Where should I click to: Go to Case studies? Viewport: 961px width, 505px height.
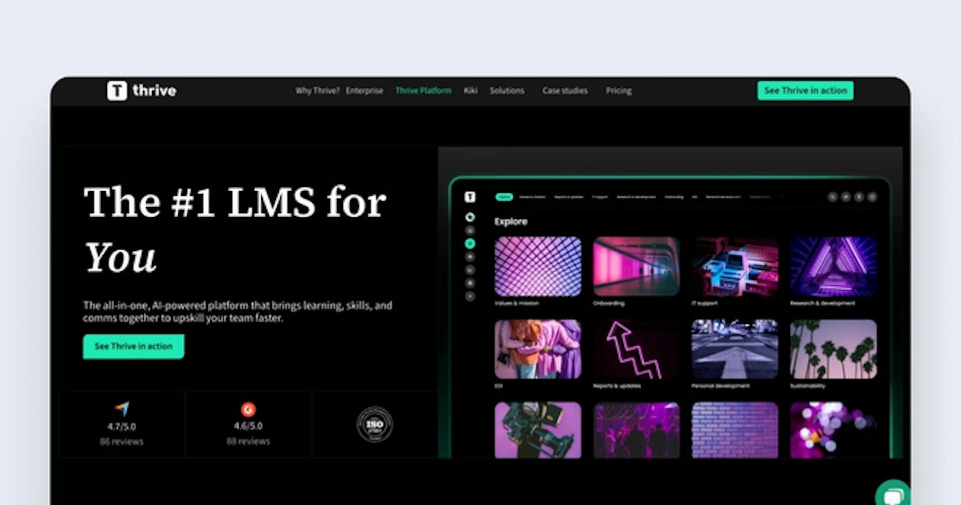565,91
